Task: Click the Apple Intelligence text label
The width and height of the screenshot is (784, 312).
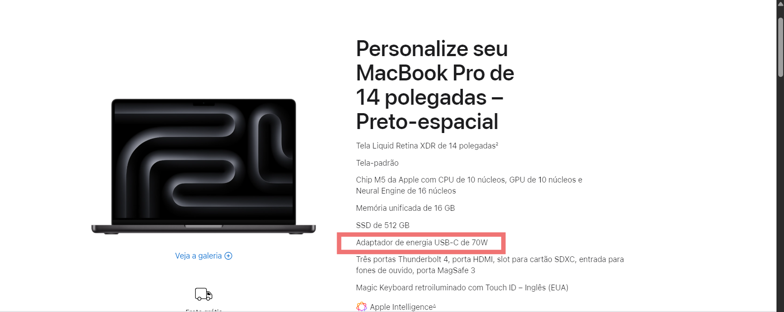Action: [401, 307]
